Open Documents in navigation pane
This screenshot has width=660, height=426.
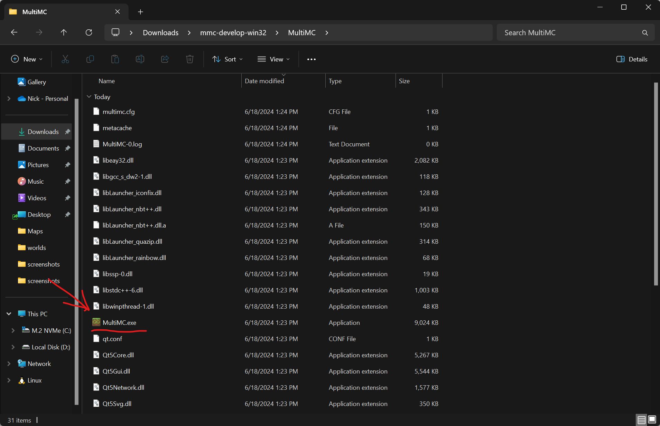[43, 148]
